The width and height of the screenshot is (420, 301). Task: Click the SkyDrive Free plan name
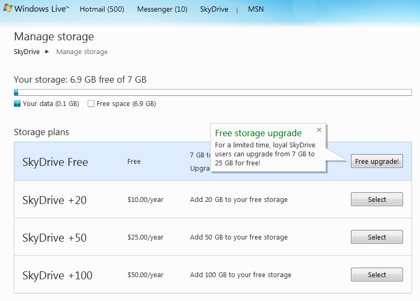pos(55,162)
